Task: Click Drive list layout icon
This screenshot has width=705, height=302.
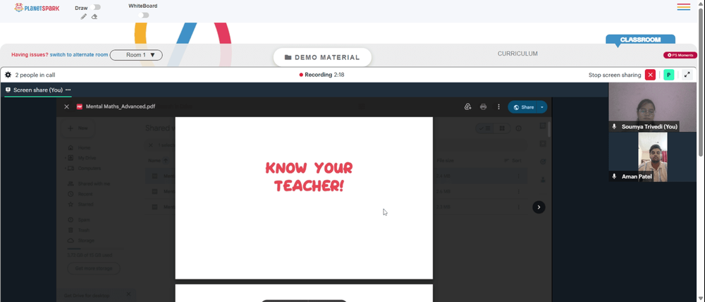Action: coord(485,128)
